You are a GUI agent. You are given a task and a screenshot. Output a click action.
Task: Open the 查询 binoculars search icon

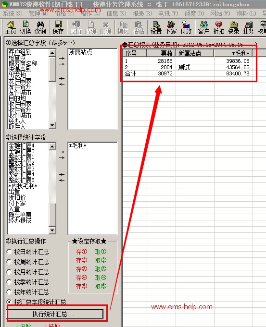[x=40, y=27]
